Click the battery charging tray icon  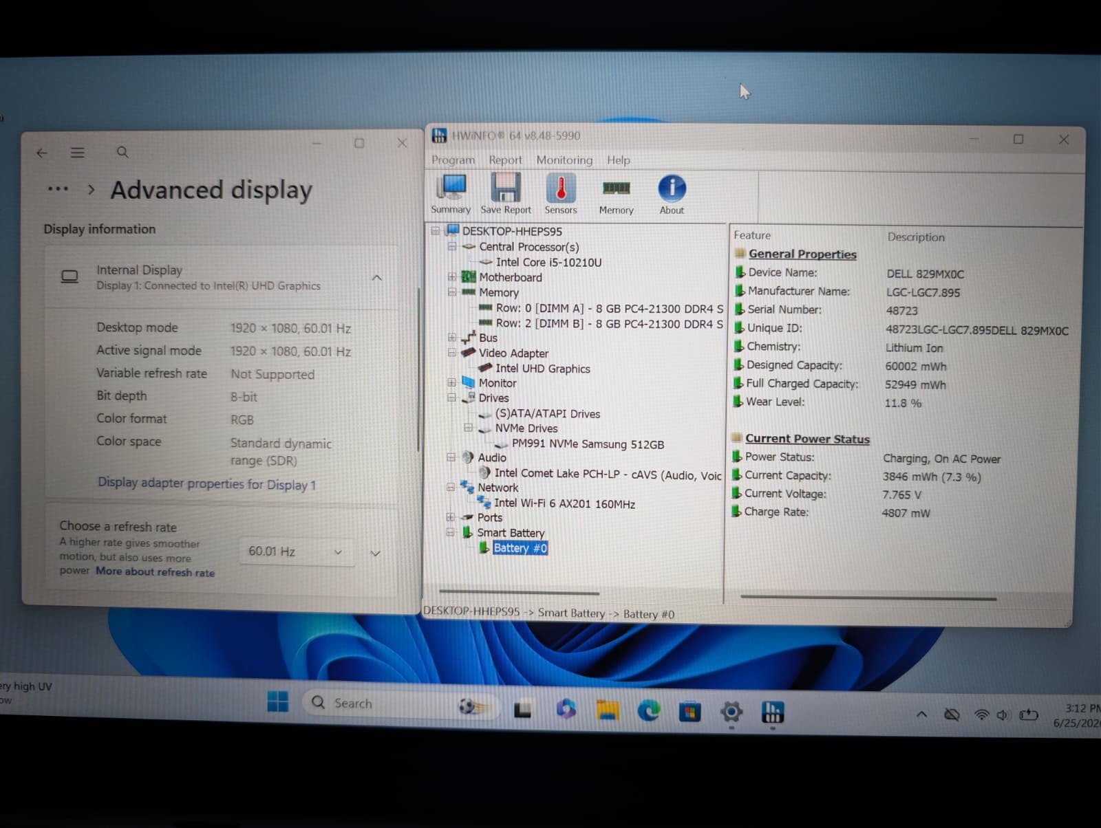tap(1029, 715)
